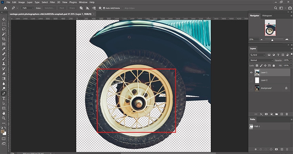Add layer style fx icon
This screenshot has width=293, height=154.
[x=261, y=114]
